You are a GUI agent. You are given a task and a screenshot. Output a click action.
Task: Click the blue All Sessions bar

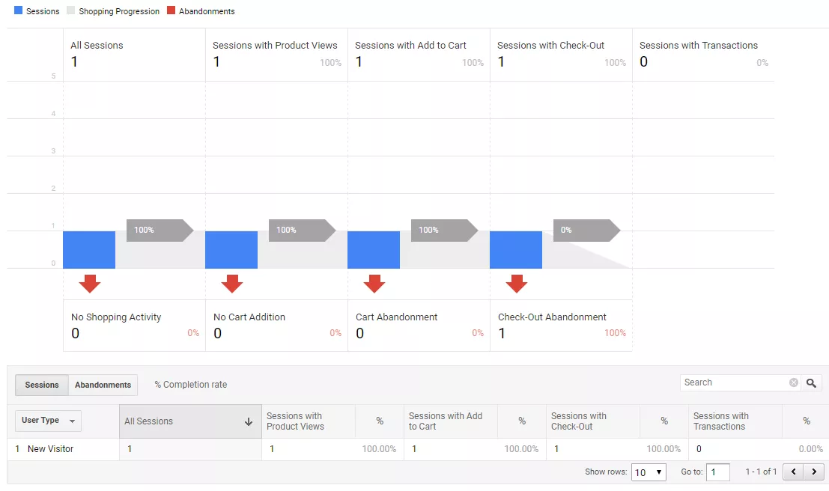pyautogui.click(x=89, y=250)
